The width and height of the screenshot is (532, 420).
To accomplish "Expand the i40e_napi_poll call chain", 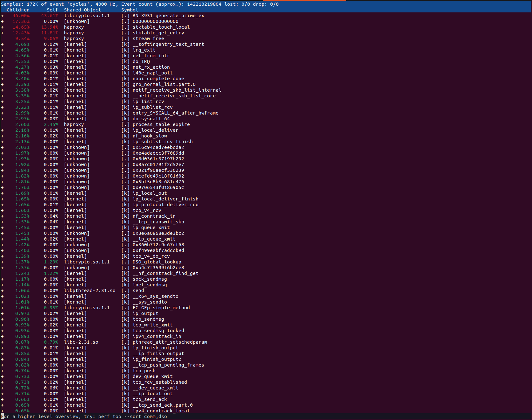I will click(2, 73).
